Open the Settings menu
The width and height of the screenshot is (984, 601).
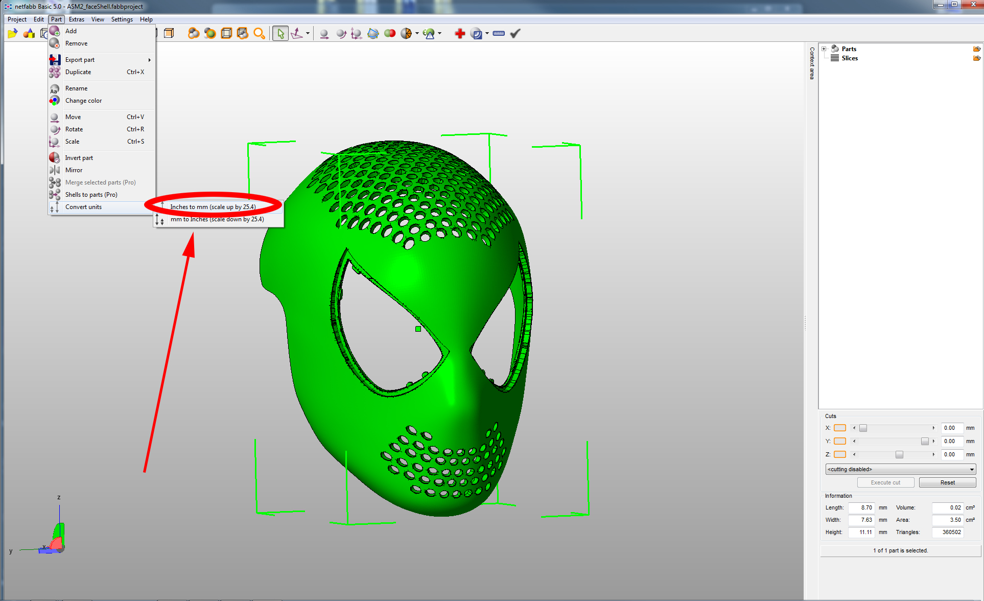(x=122, y=19)
